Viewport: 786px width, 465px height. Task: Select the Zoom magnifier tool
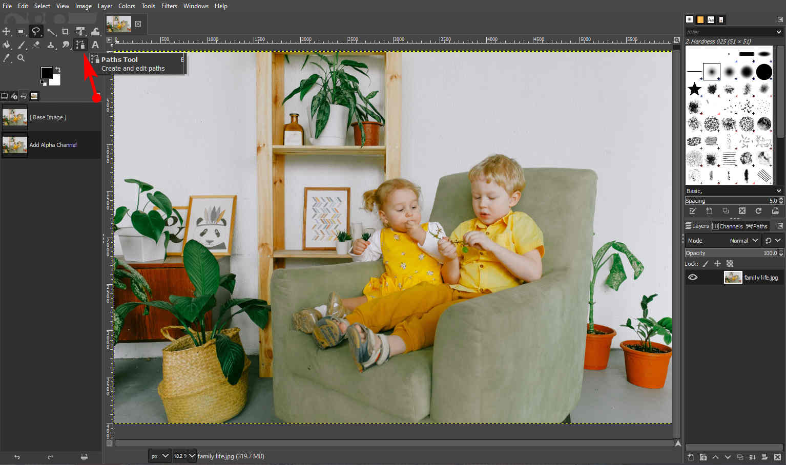[21, 58]
